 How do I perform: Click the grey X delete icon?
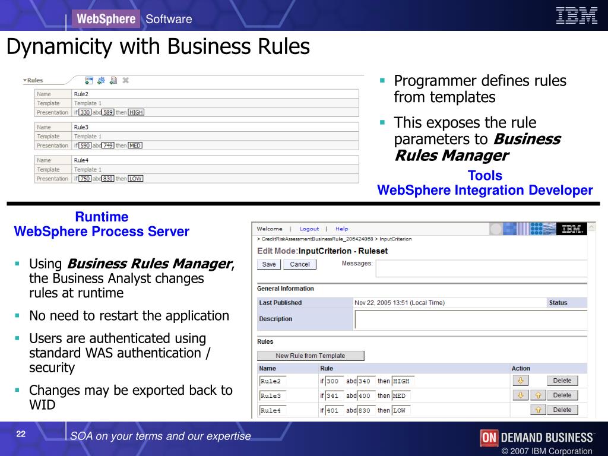coord(126,80)
